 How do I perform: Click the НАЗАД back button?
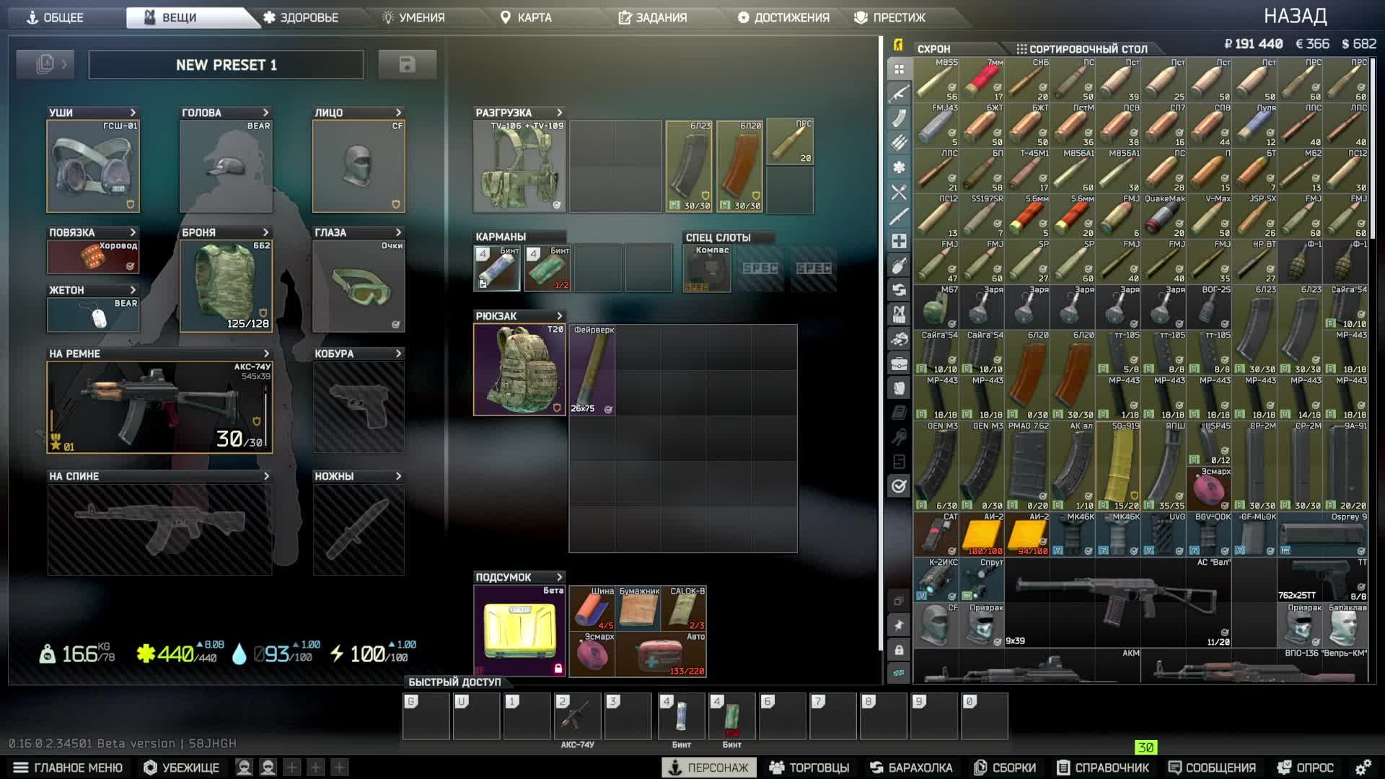tap(1295, 16)
